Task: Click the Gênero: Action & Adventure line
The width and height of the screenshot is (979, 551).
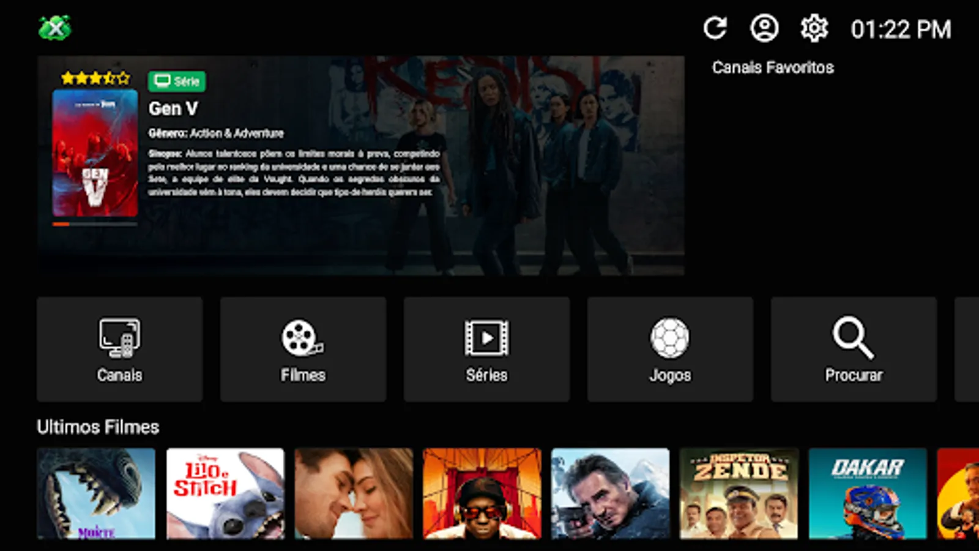Action: pyautogui.click(x=216, y=133)
